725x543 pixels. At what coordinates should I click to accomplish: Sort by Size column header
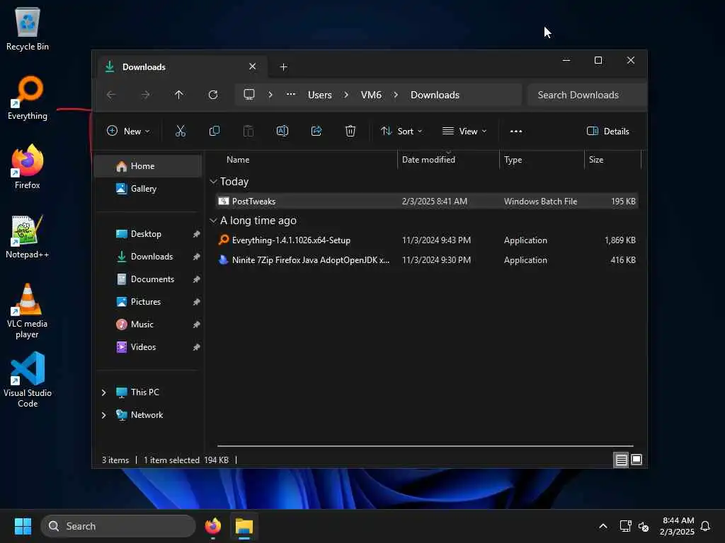(x=612, y=160)
